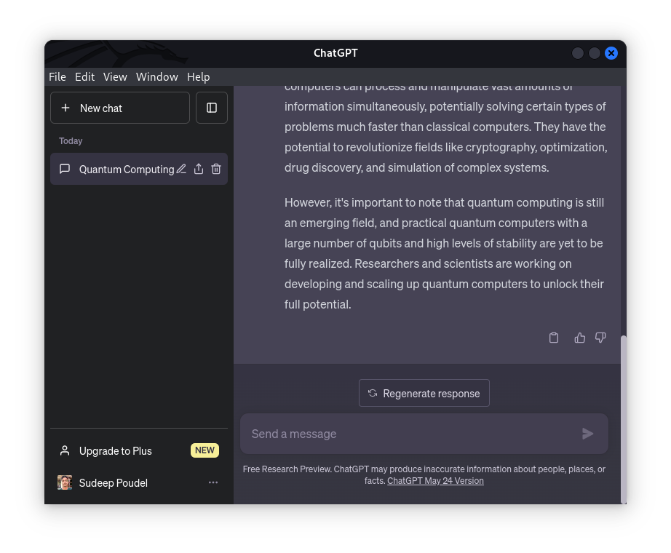Click Sudeep Poudel's profile picture
The image size is (671, 553).
[x=64, y=482]
